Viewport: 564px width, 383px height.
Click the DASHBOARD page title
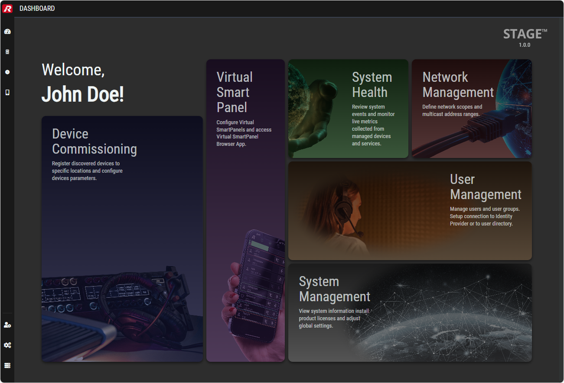[x=37, y=8]
